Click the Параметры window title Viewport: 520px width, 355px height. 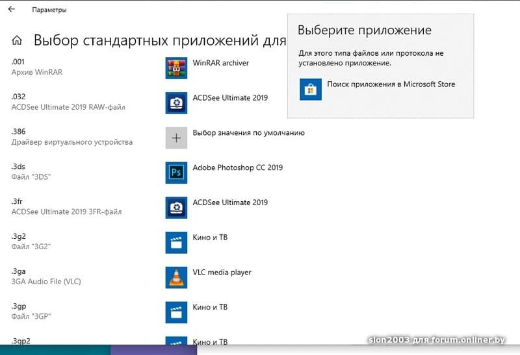click(49, 10)
